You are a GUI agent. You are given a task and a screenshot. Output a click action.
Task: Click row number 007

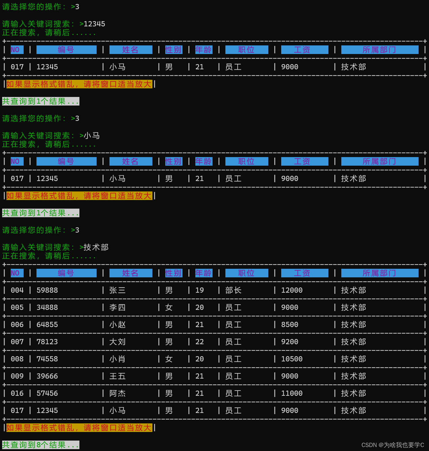[17, 342]
